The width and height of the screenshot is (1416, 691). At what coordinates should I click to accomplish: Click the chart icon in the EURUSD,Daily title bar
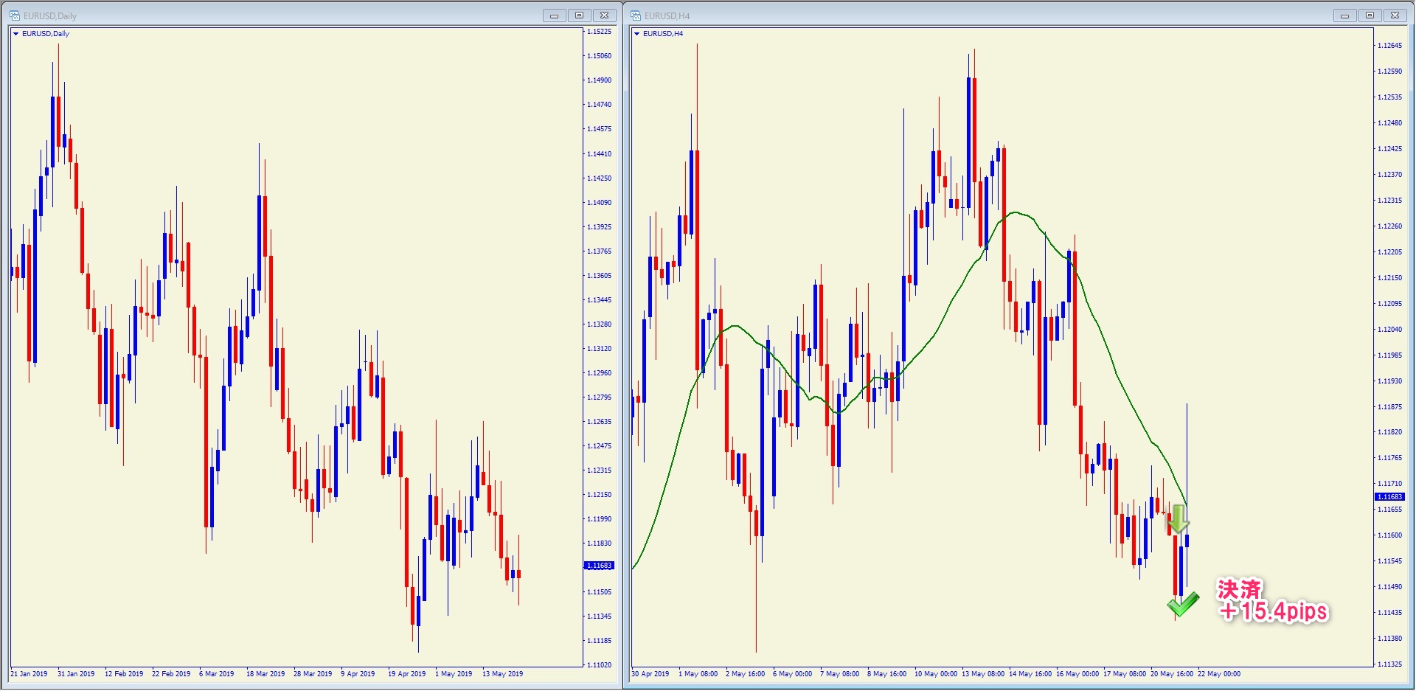(14, 15)
